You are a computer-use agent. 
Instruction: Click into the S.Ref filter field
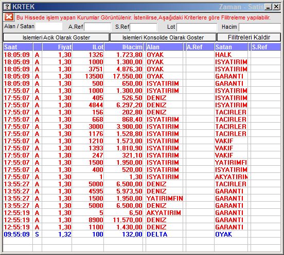click(x=144, y=27)
